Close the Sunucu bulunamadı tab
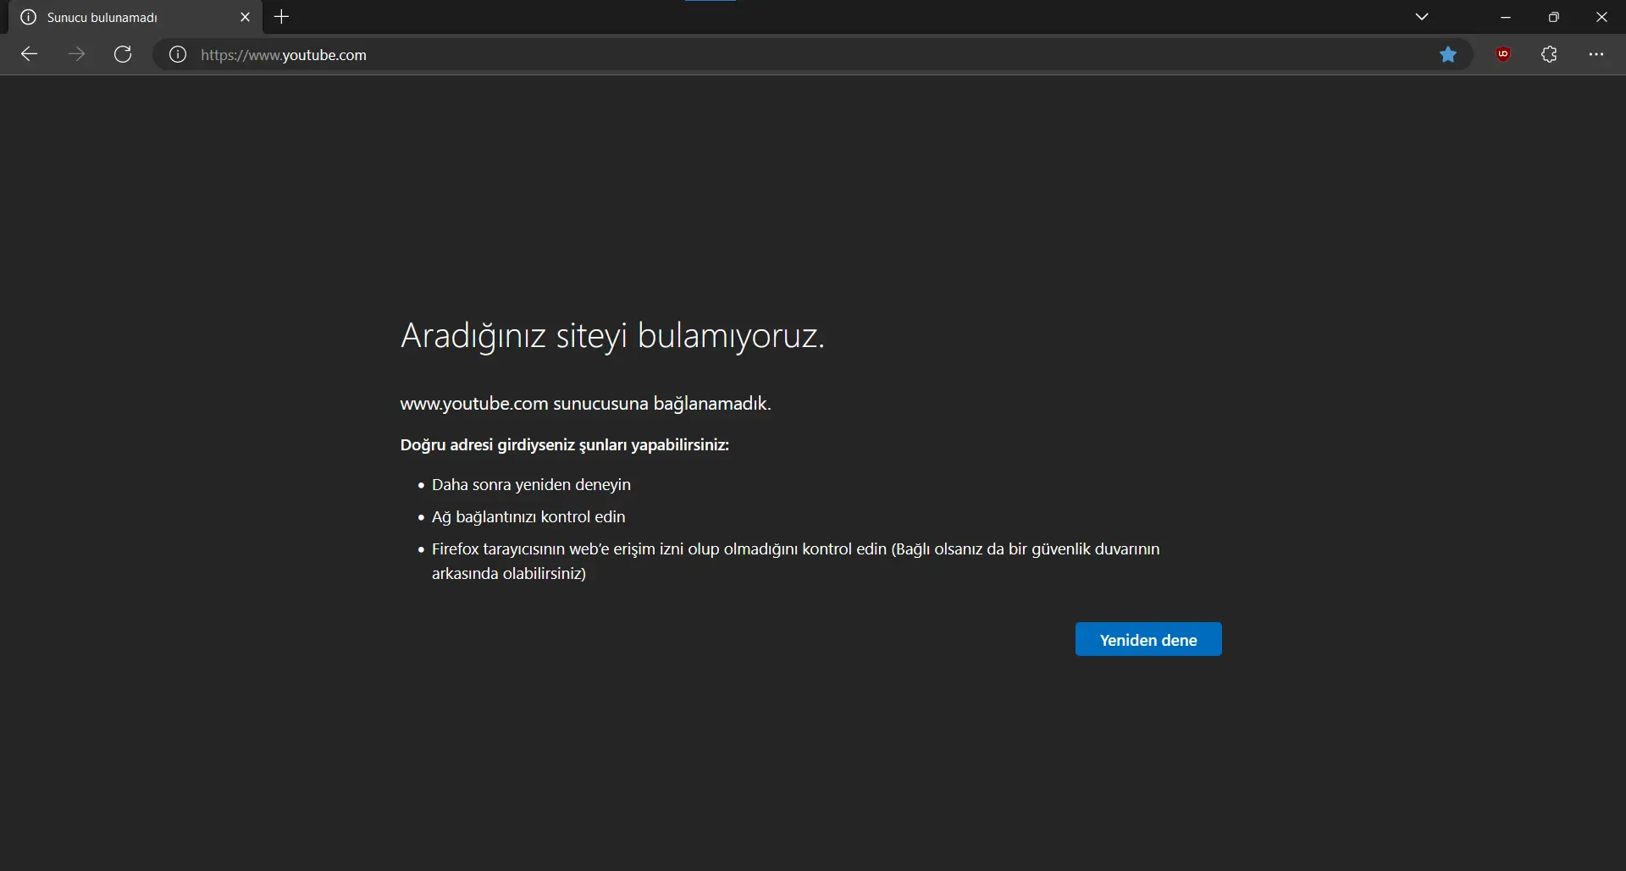1626x871 pixels. pos(246,17)
